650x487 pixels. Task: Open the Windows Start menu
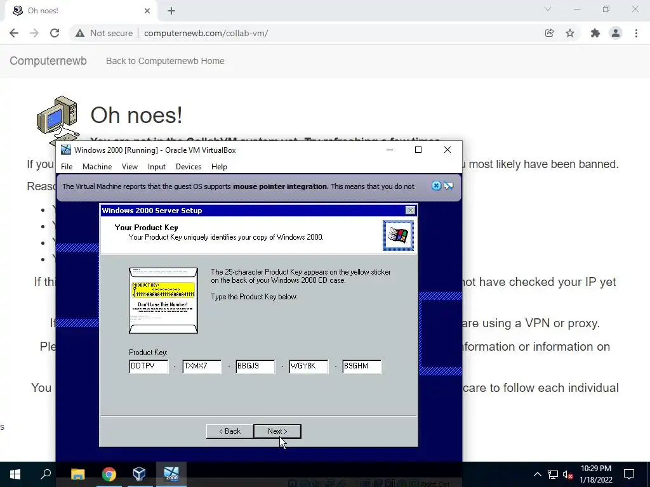15,474
